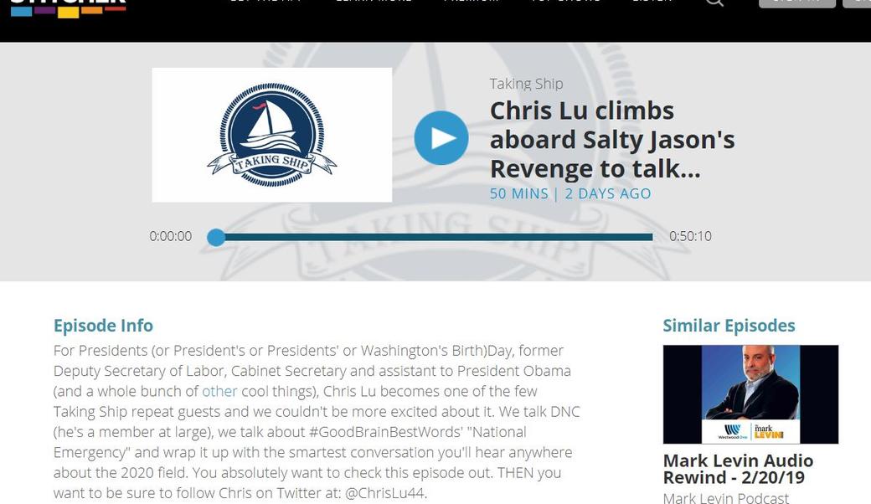Visit the Mark Levin Podcast show link

[x=726, y=498]
